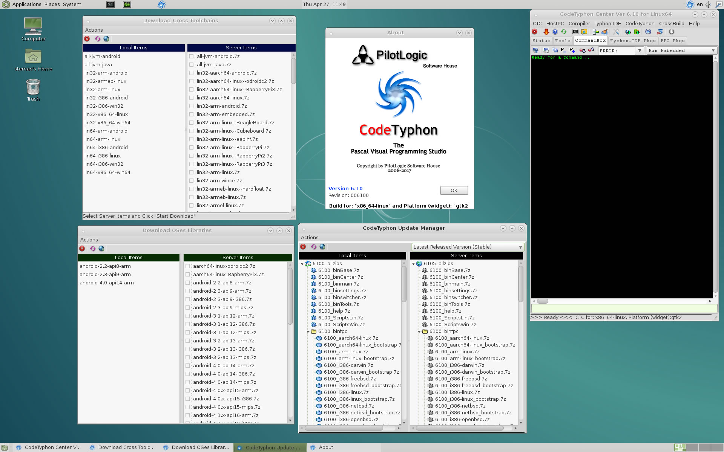This screenshot has height=452, width=724.
Task: Collapse the 6100_allzips tree node in Local Items
Action: [302, 264]
